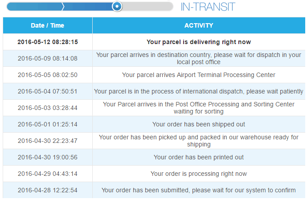Click "Your order has been shipped out"
Viewport: 307px width, 203px height.
point(199,124)
